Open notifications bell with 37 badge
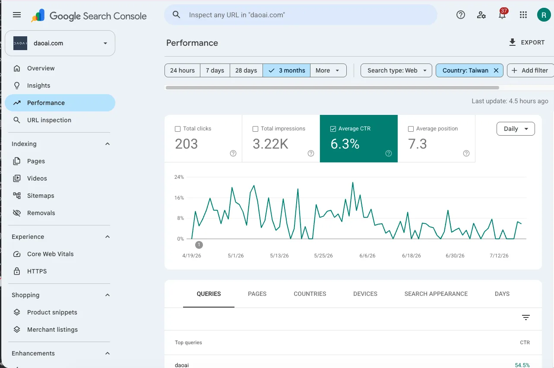The image size is (554, 368). pos(502,15)
